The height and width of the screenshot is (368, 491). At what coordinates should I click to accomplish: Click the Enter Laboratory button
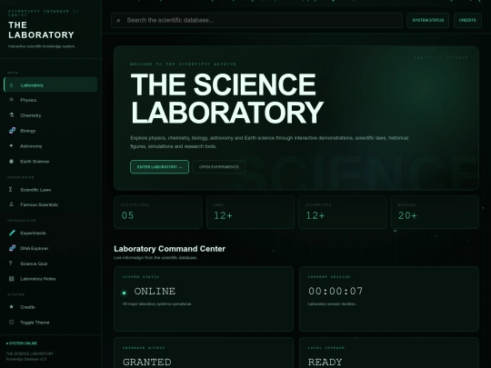coord(159,167)
